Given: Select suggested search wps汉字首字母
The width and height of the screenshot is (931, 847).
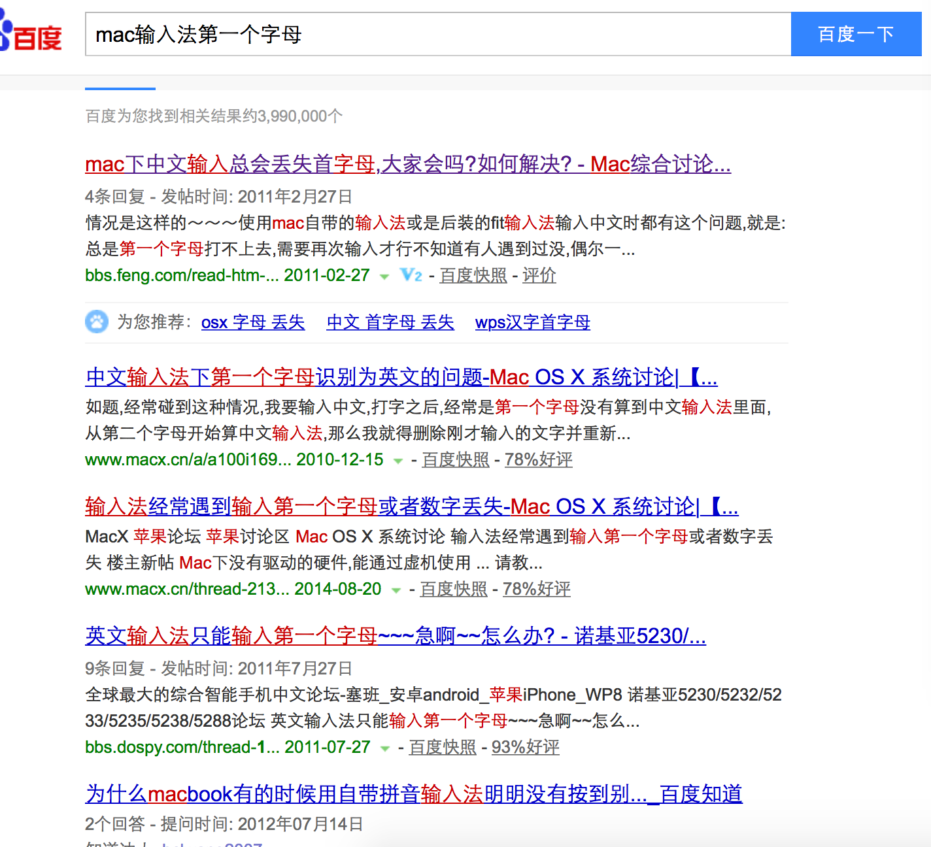Looking at the screenshot, I should (x=532, y=322).
